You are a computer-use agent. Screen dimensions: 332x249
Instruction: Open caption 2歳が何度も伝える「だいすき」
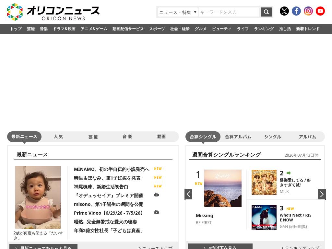point(38,235)
